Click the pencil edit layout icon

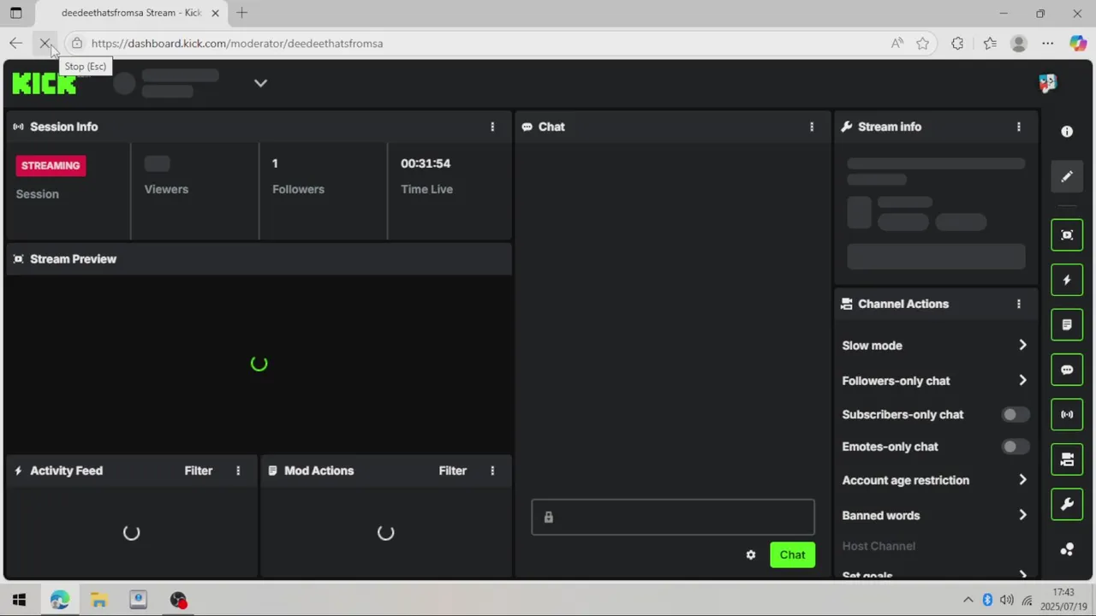1067,177
